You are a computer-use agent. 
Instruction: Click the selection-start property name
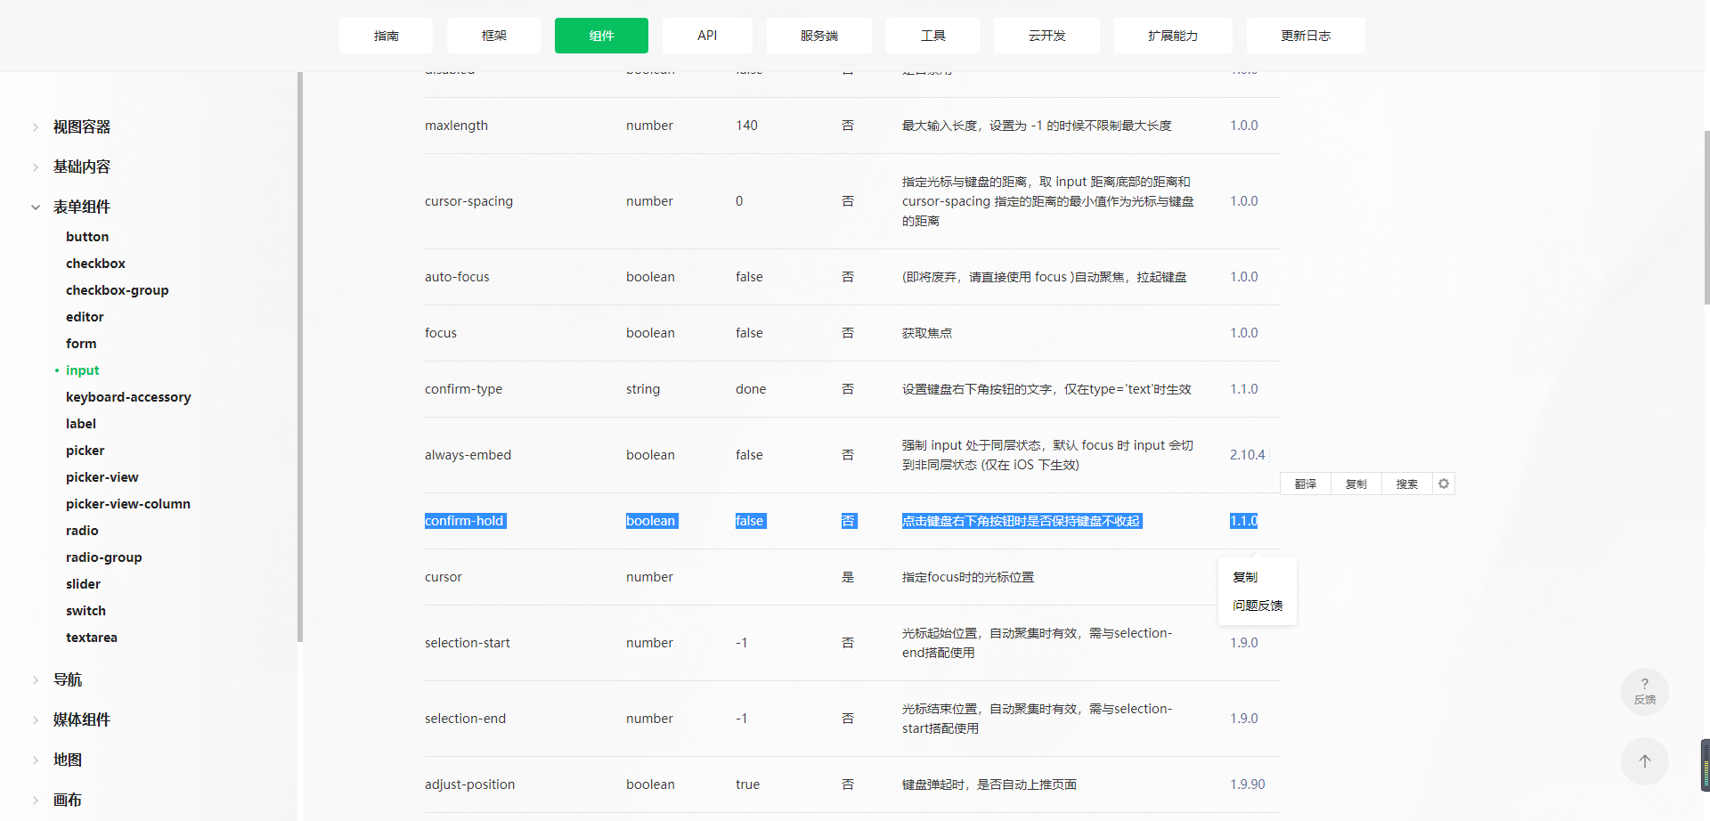tap(468, 643)
